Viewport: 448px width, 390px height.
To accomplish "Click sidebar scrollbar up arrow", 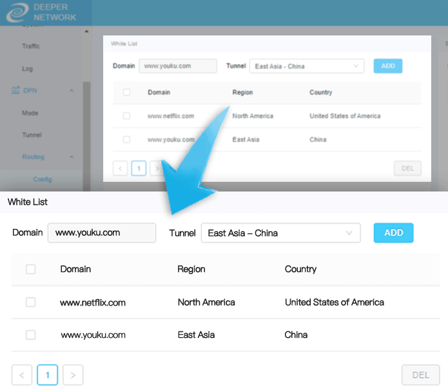I will [86, 31].
